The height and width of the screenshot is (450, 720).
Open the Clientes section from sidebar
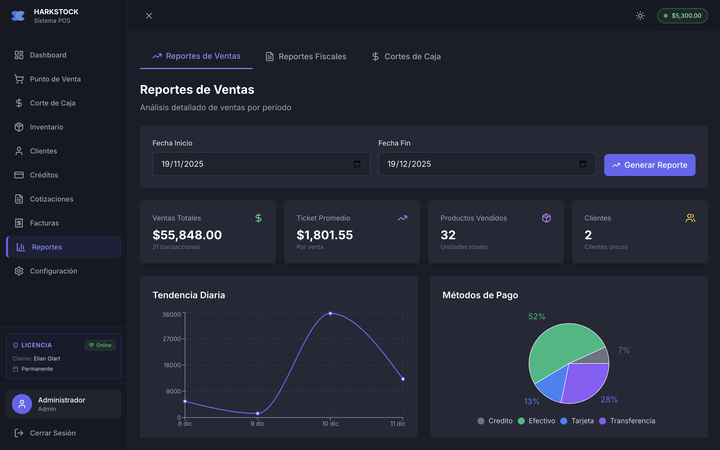tap(43, 151)
